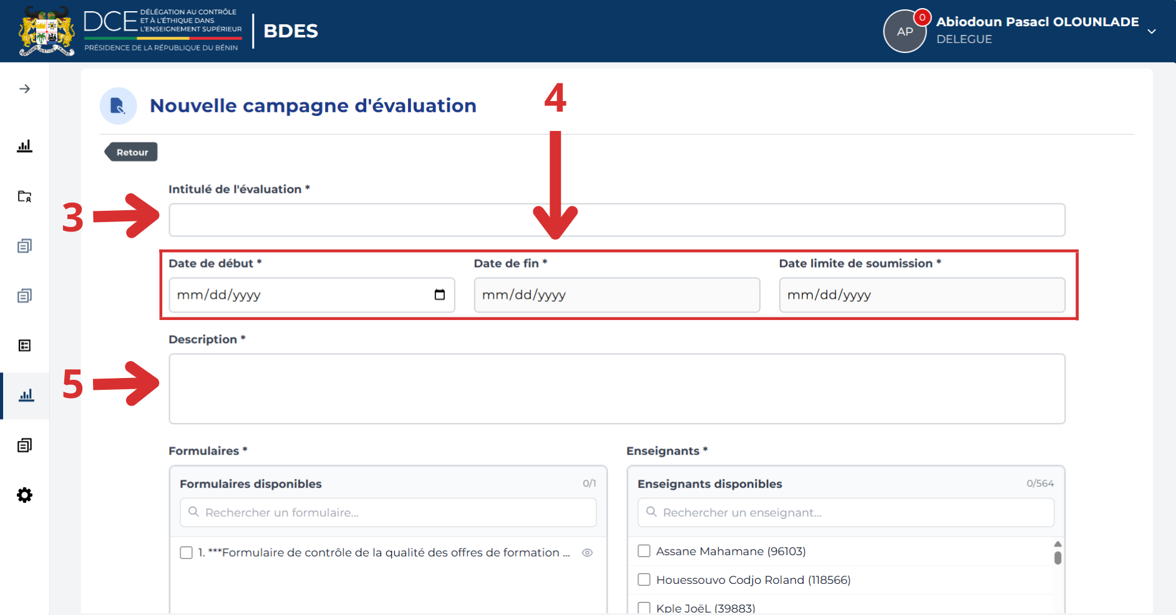
Task: Select Houessouvo Codjo Roland (118566) checkbox
Action: (x=644, y=579)
